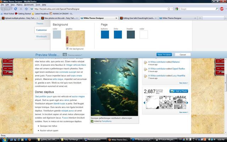Click the blue photo-added arrow beside Makarov edit
The height and width of the screenshot is (142, 227).
click(x=145, y=62)
